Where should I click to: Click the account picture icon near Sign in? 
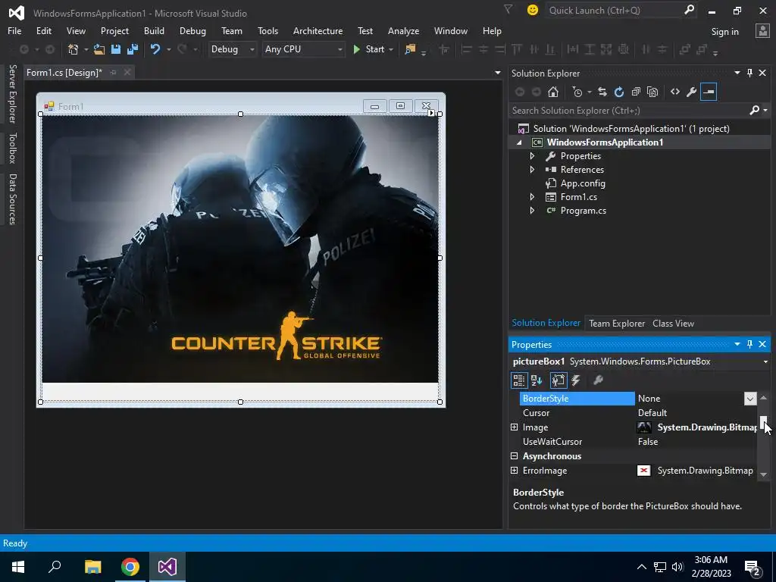[x=762, y=31]
